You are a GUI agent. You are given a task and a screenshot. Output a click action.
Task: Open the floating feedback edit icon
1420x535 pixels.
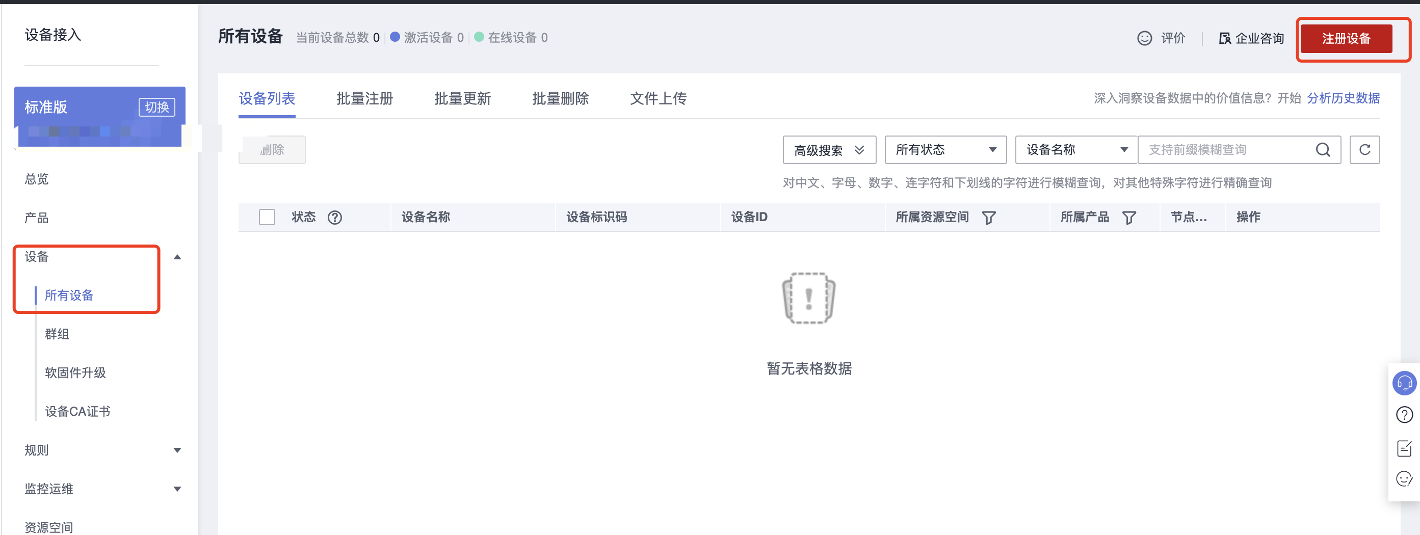pyautogui.click(x=1404, y=448)
